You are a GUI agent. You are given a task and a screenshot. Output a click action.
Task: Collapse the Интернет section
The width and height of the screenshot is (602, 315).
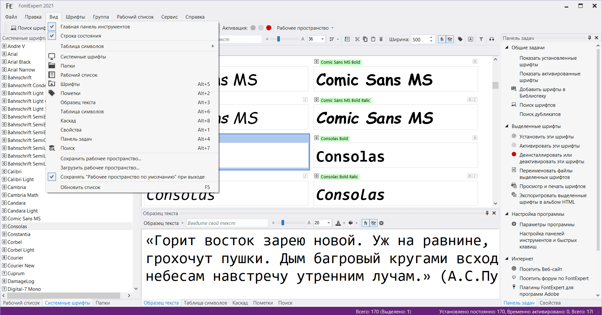[x=507, y=259]
